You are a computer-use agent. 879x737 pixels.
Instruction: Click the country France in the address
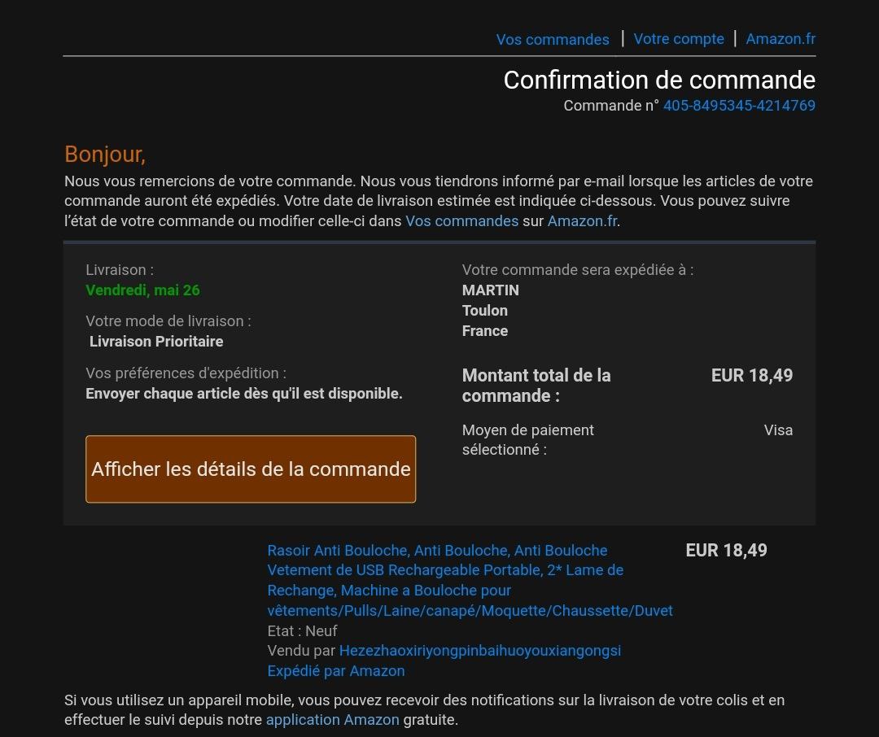tap(485, 330)
